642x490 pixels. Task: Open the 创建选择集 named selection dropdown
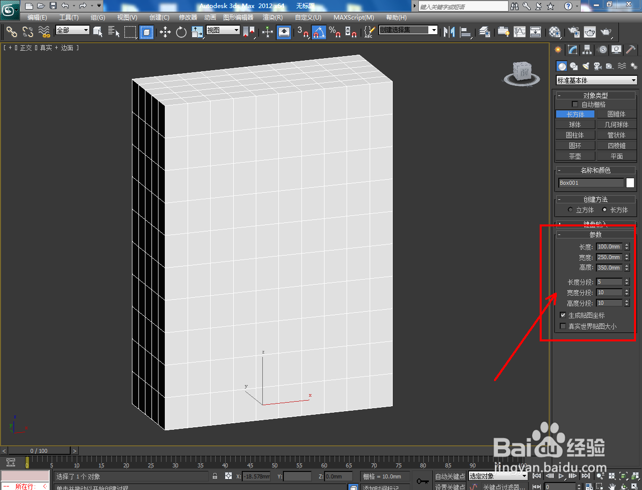click(x=408, y=30)
